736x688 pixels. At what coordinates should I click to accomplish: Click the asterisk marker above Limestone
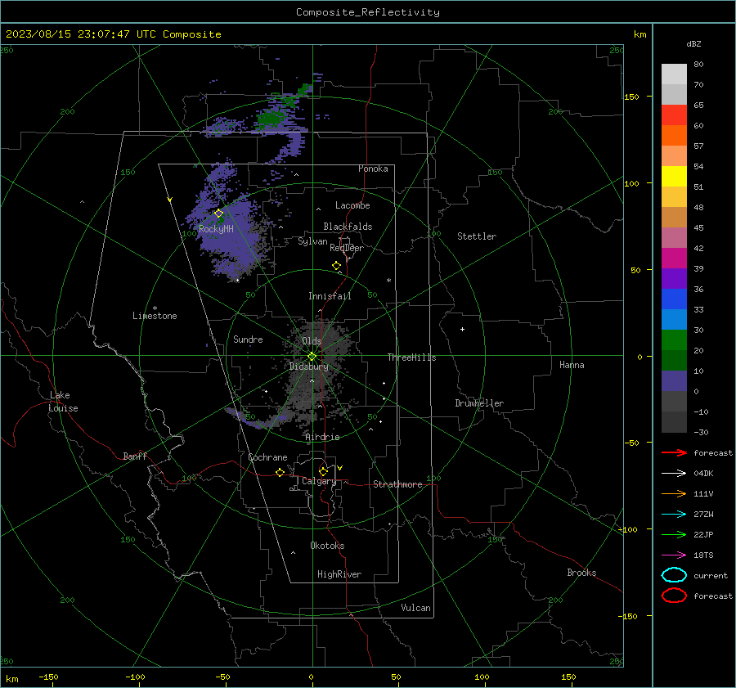[155, 308]
